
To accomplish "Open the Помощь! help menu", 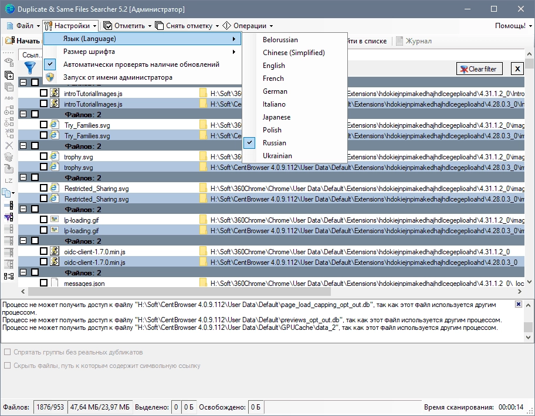I will [x=513, y=26].
